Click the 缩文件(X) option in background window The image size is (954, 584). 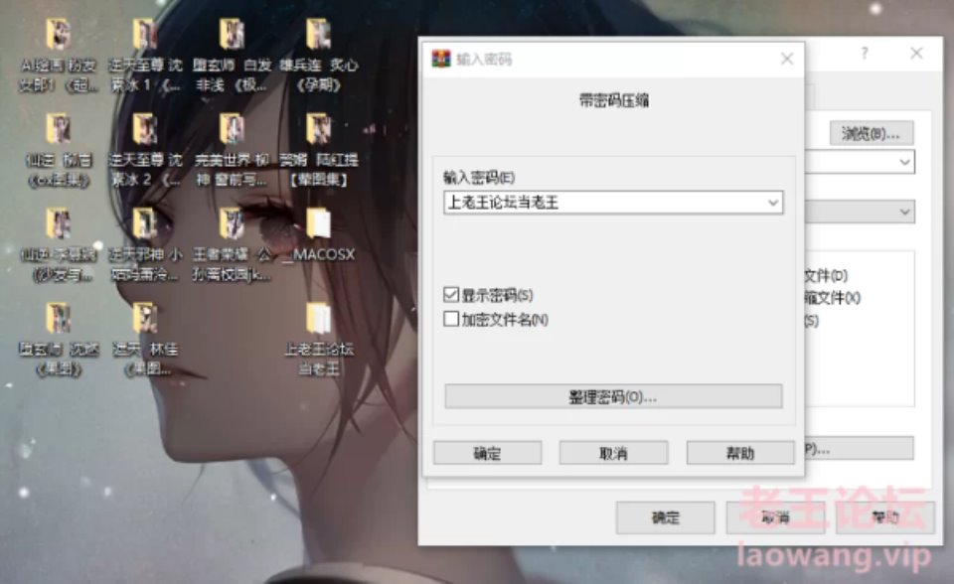point(833,298)
